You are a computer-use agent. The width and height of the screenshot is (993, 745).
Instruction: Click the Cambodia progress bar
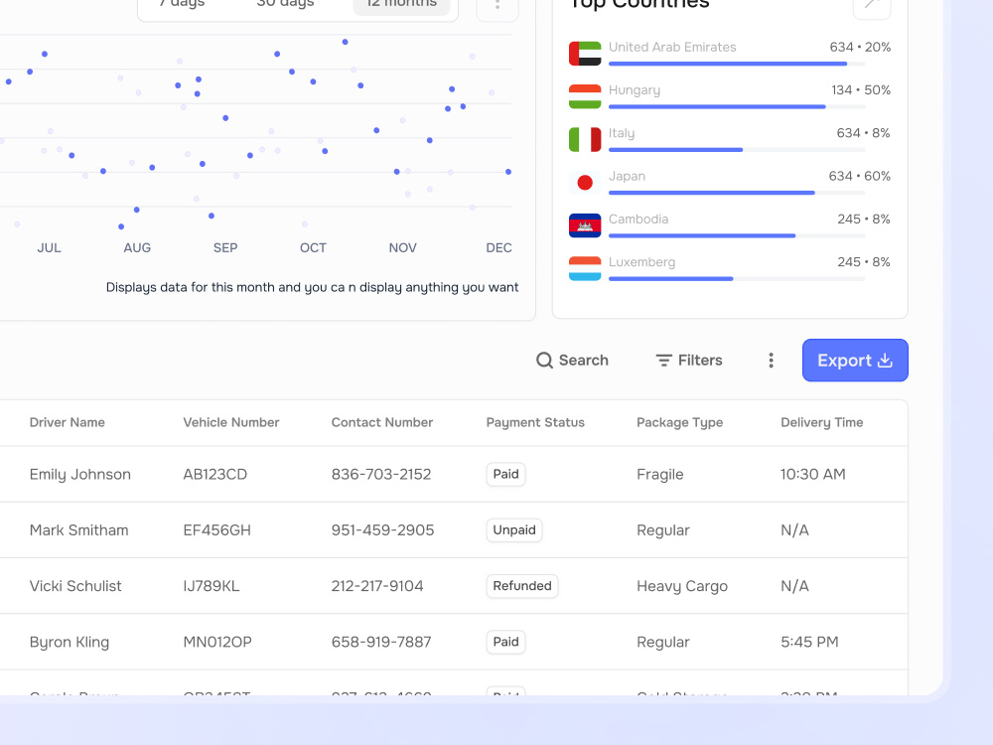[737, 235]
